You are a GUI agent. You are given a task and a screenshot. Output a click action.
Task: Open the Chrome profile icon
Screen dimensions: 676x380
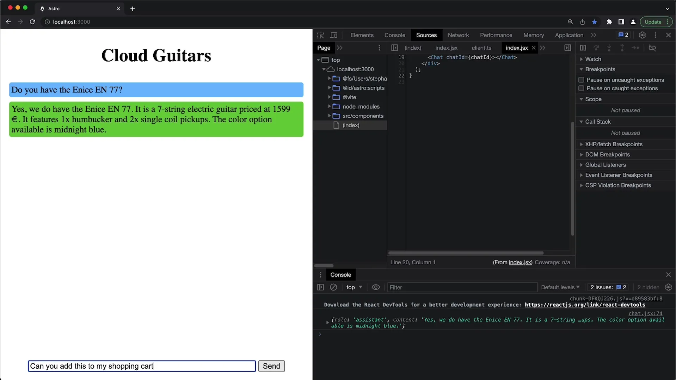click(633, 22)
